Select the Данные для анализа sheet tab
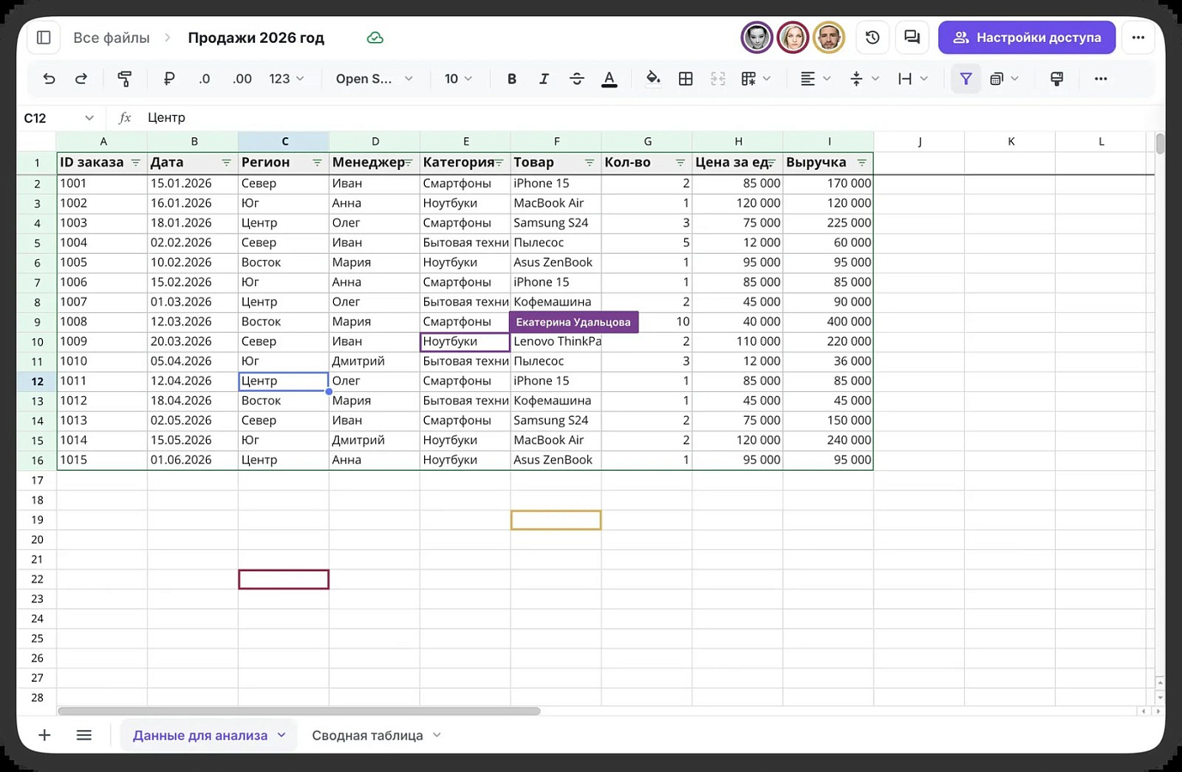Viewport: 1182px width, 772px height. [200, 735]
